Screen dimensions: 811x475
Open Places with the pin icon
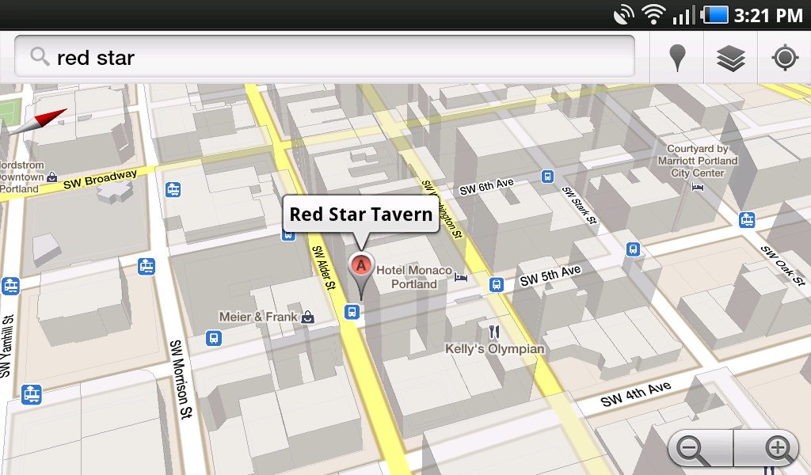click(x=677, y=57)
